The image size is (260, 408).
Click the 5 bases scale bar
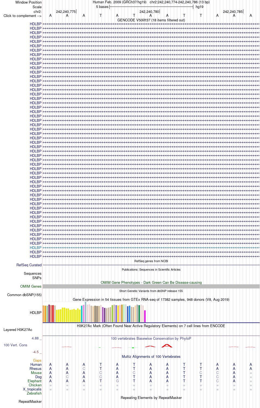click(151, 7)
